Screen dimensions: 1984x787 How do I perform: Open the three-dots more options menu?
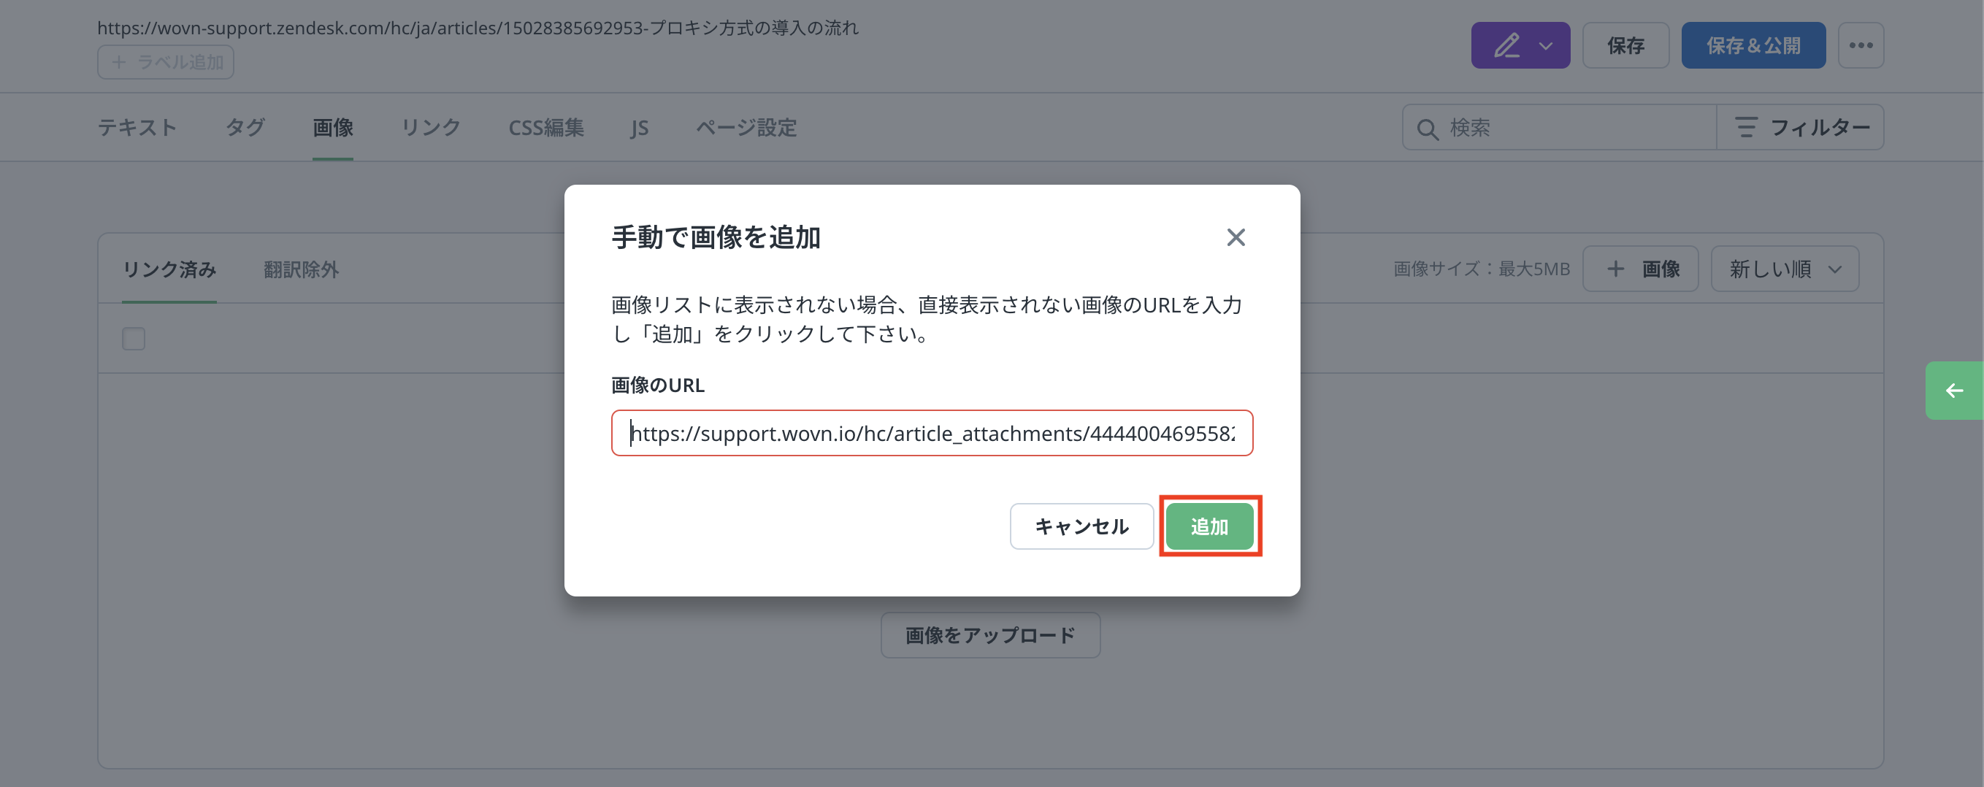coord(1861,45)
